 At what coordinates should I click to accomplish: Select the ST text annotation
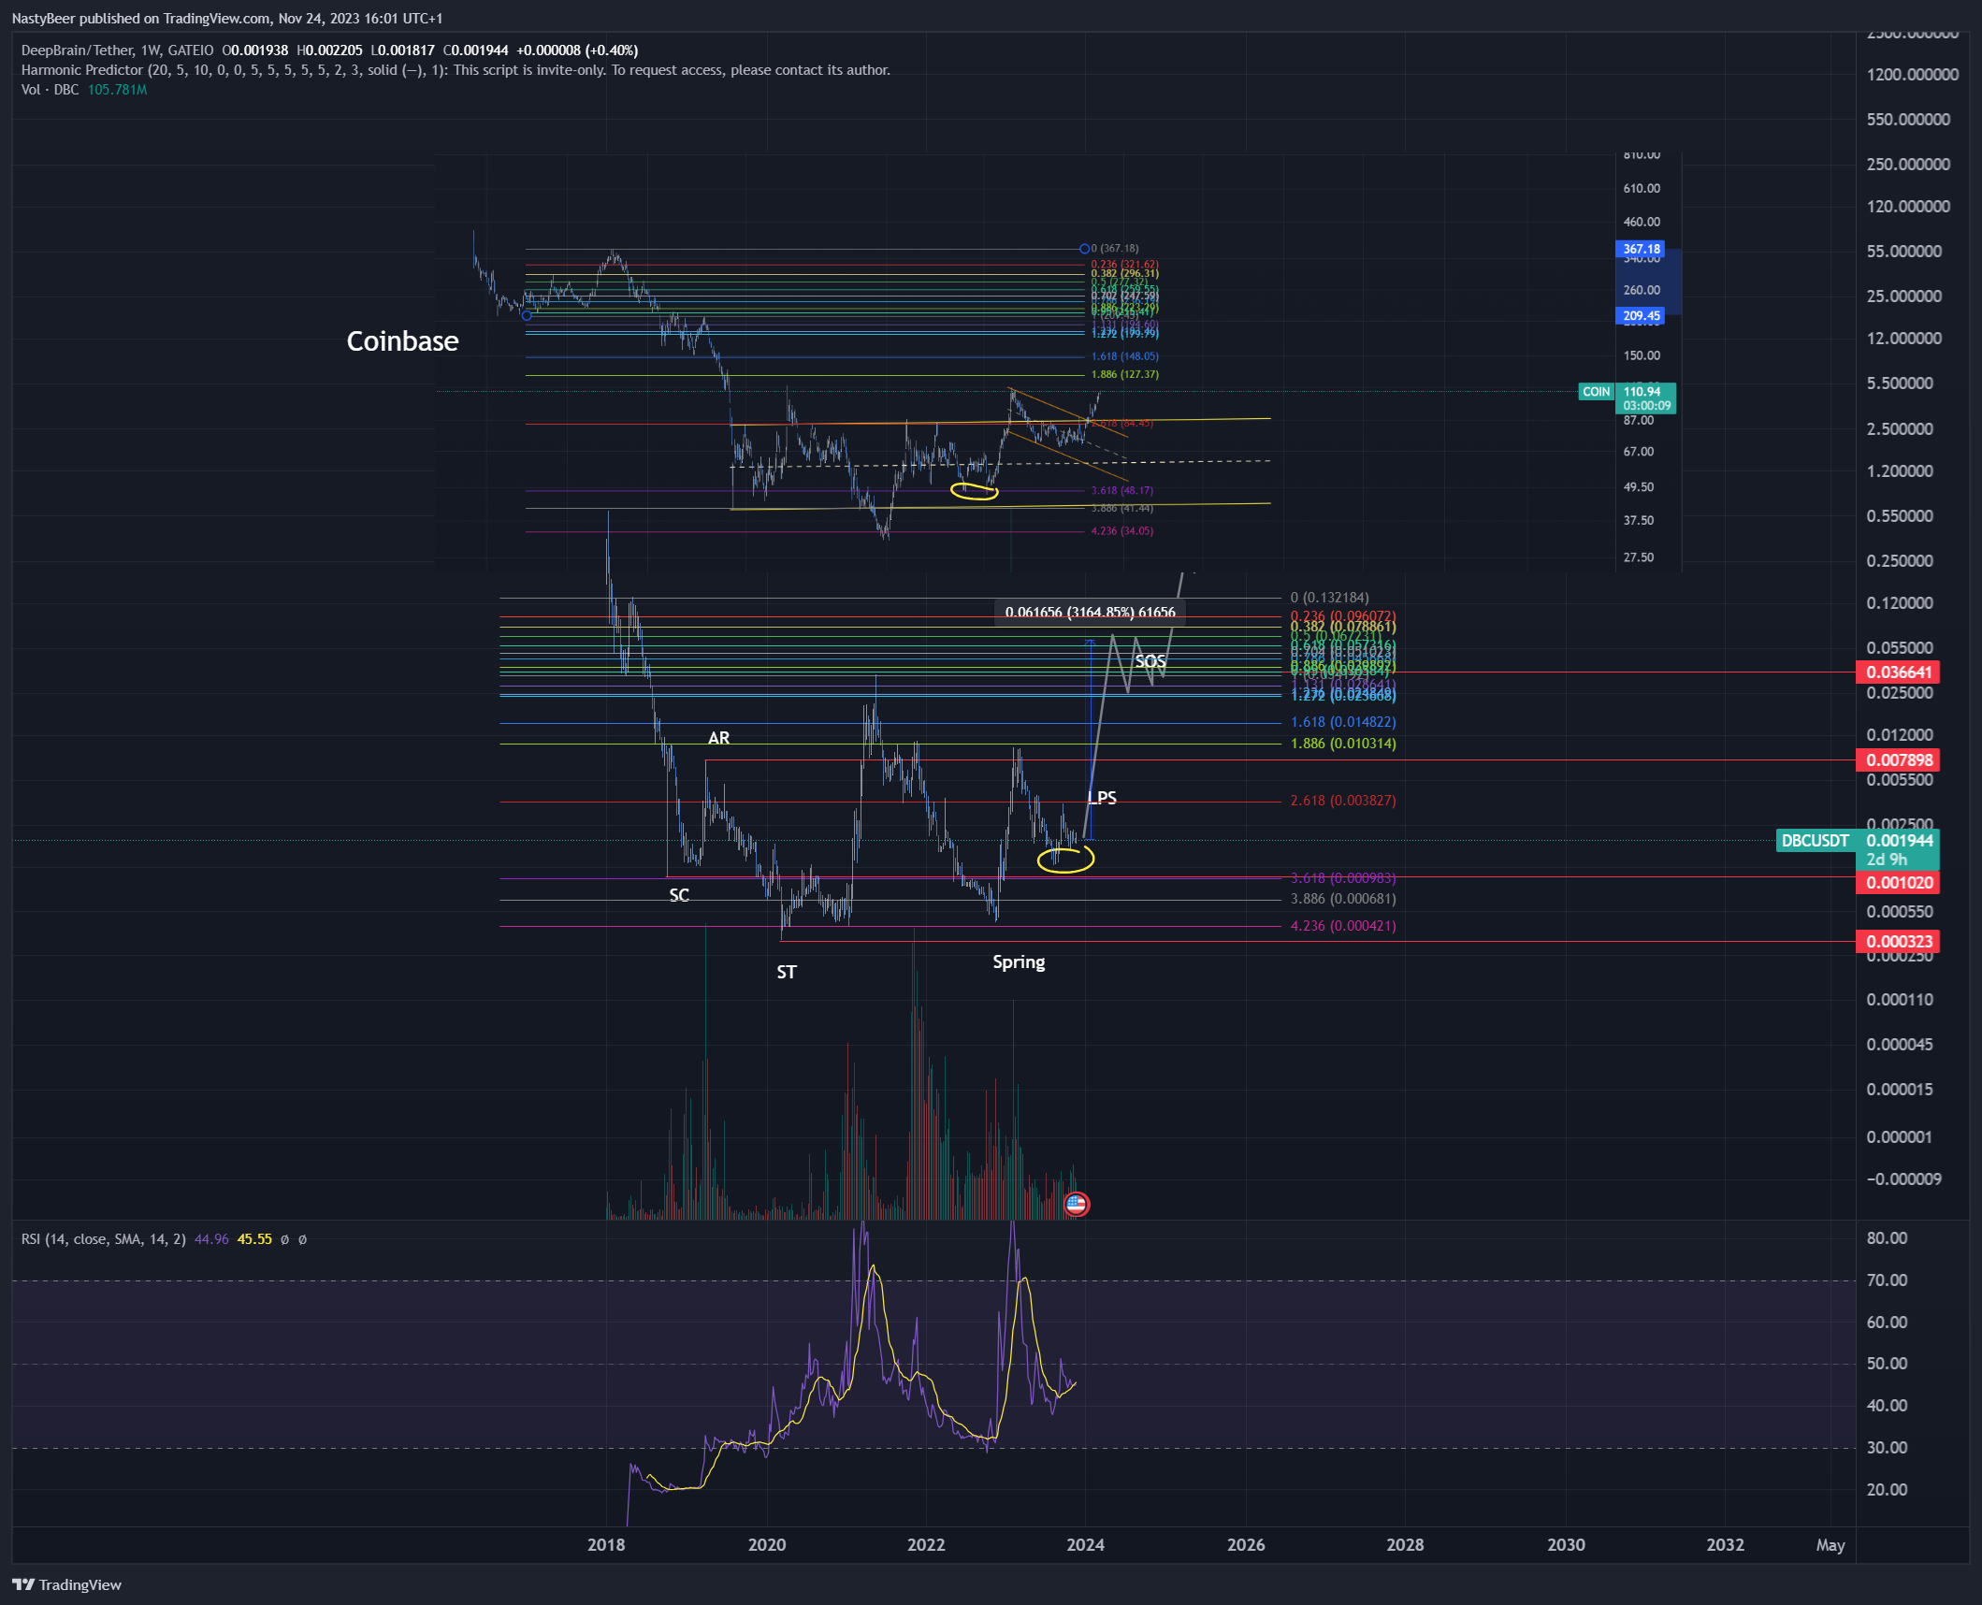(787, 972)
